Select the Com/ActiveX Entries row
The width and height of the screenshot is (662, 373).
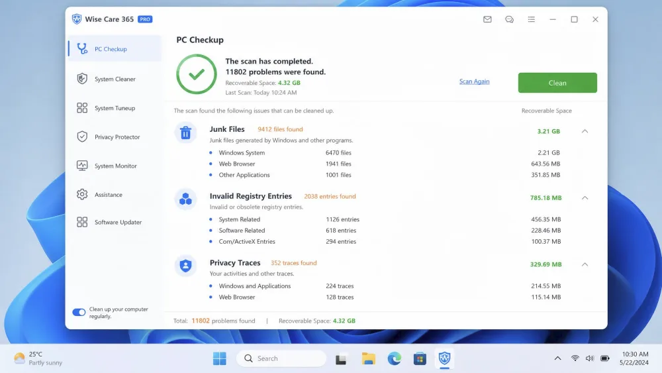pyautogui.click(x=385, y=241)
